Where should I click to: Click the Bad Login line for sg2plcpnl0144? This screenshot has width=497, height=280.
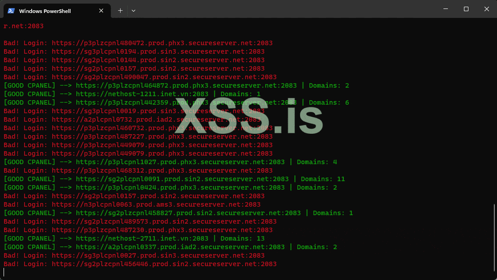134,60
